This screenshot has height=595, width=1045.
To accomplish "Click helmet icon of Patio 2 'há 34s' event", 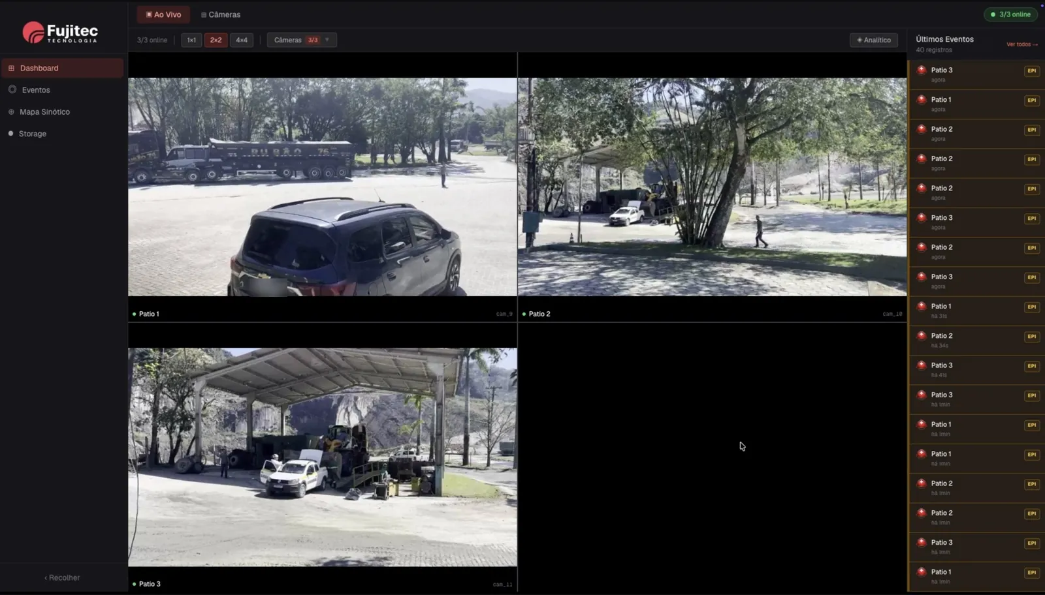I will pos(922,336).
